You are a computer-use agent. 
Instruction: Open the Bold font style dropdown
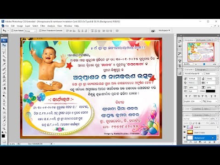tap(211, 74)
